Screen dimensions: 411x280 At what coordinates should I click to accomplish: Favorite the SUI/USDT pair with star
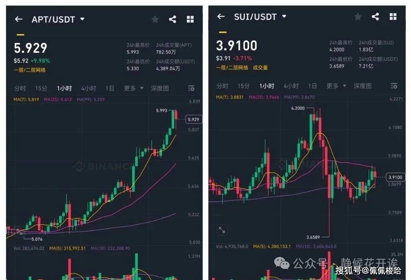tap(358, 16)
